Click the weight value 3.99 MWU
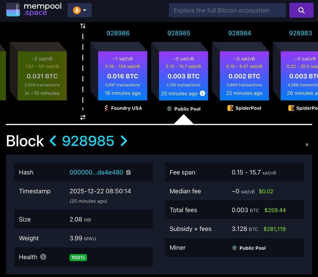This screenshot has height=277, width=318. click(83, 238)
